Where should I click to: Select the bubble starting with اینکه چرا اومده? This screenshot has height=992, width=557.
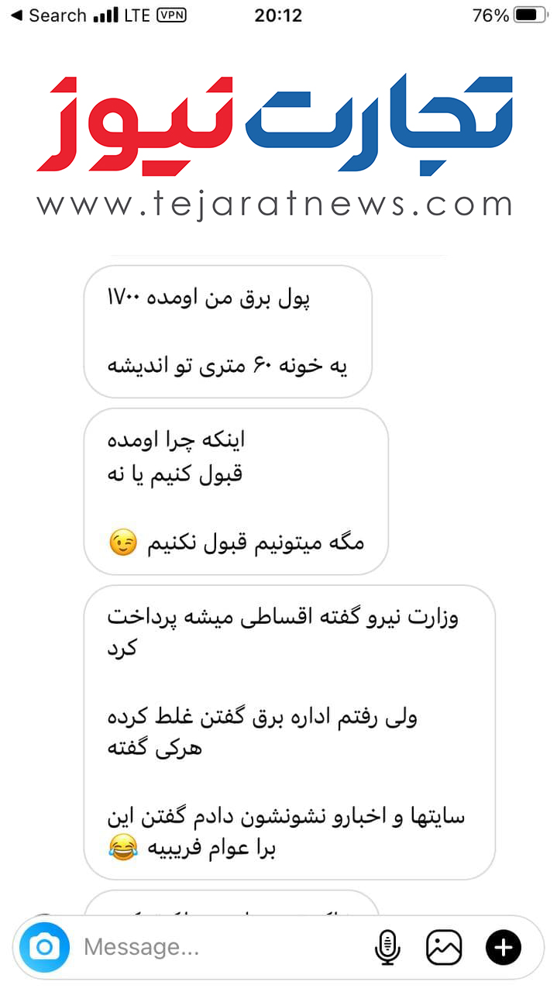click(x=236, y=491)
